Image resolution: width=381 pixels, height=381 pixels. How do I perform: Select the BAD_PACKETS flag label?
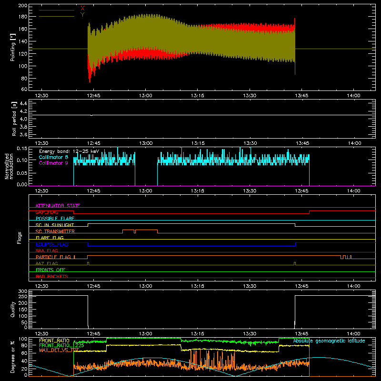point(52,277)
